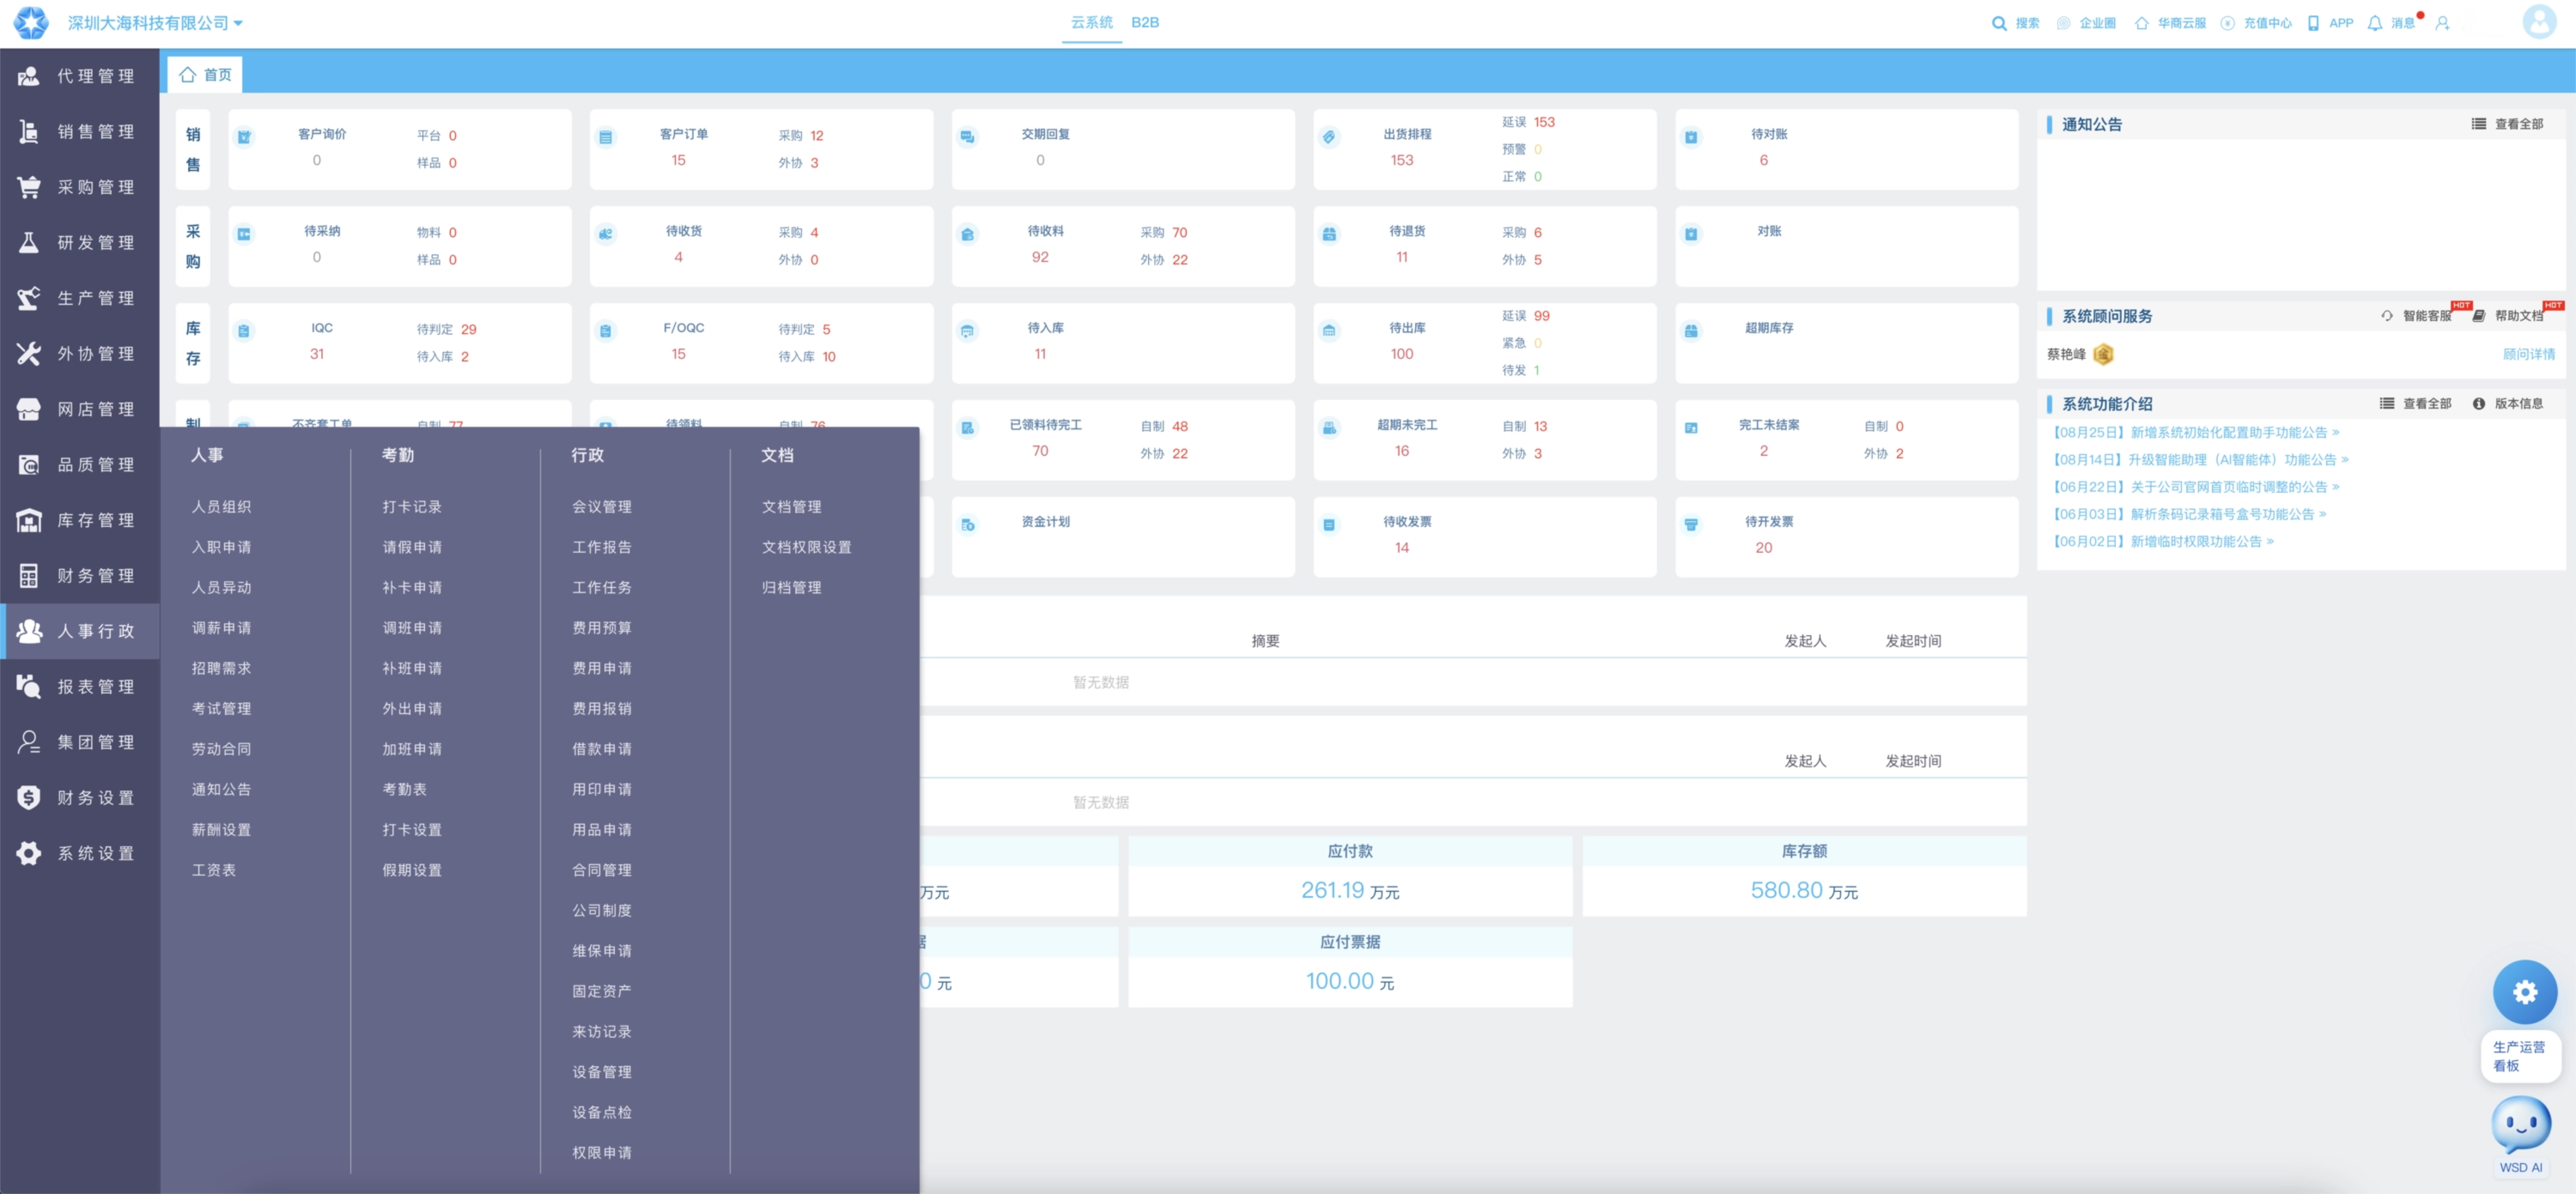Select 工资表 menu entry

click(214, 870)
